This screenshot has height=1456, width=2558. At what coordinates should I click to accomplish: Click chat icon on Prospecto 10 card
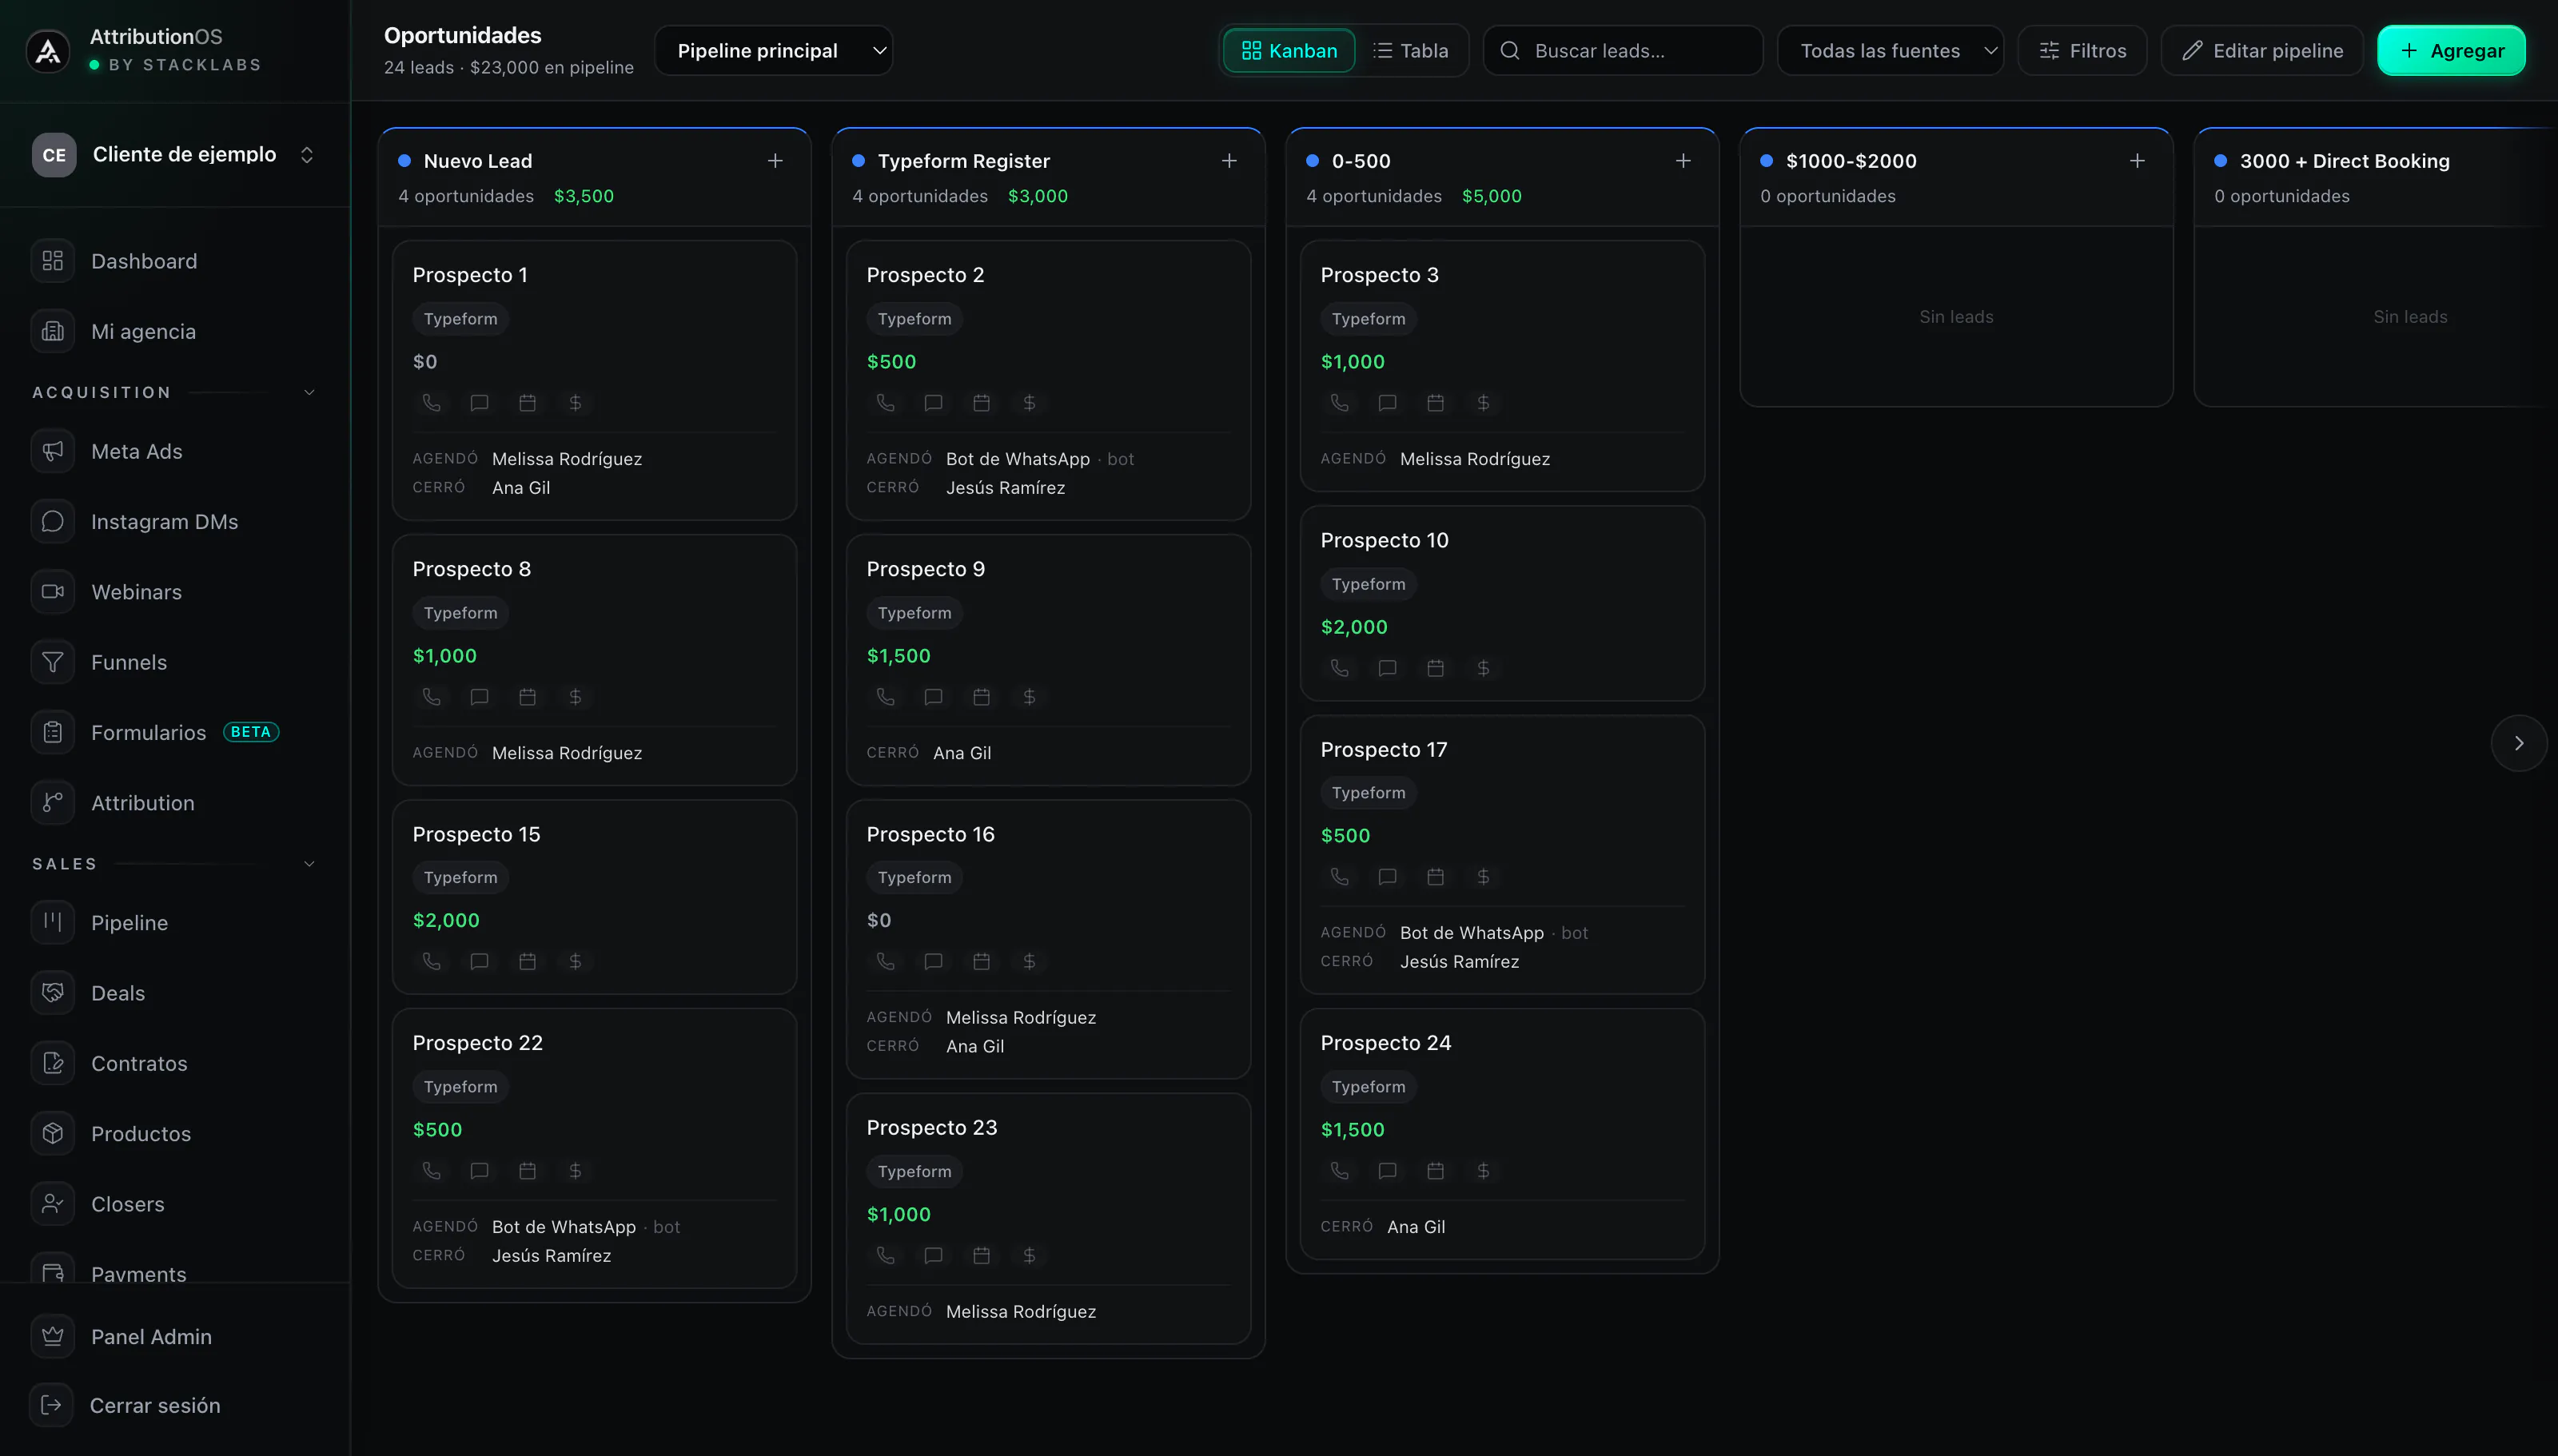pyautogui.click(x=1387, y=668)
